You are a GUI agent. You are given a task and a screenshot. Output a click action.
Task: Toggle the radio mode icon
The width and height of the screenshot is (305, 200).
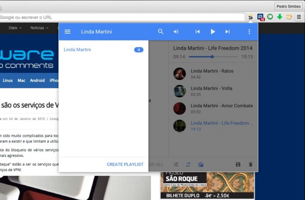pos(201,165)
